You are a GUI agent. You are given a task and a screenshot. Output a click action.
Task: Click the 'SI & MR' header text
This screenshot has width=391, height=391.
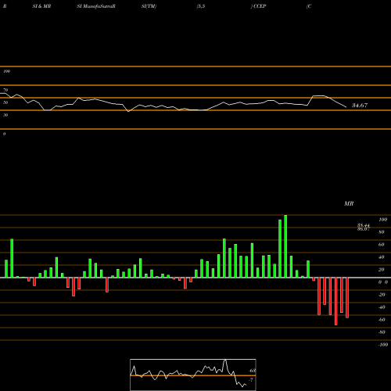(41, 6)
